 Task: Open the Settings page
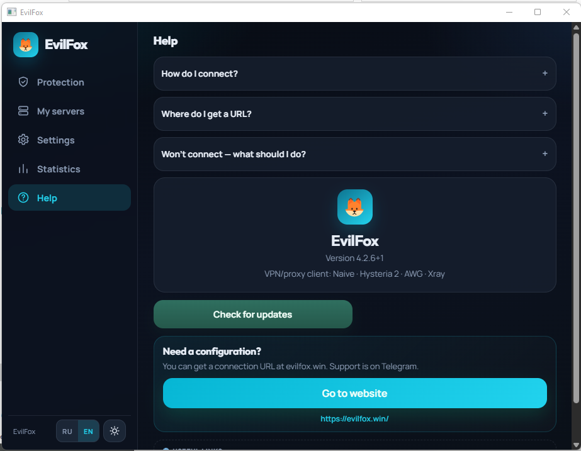[x=69, y=140]
